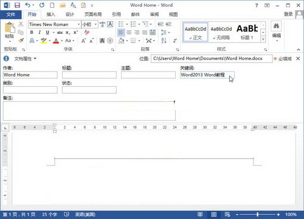Click the Distributed alignment icon

pyautogui.click(x=153, y=32)
